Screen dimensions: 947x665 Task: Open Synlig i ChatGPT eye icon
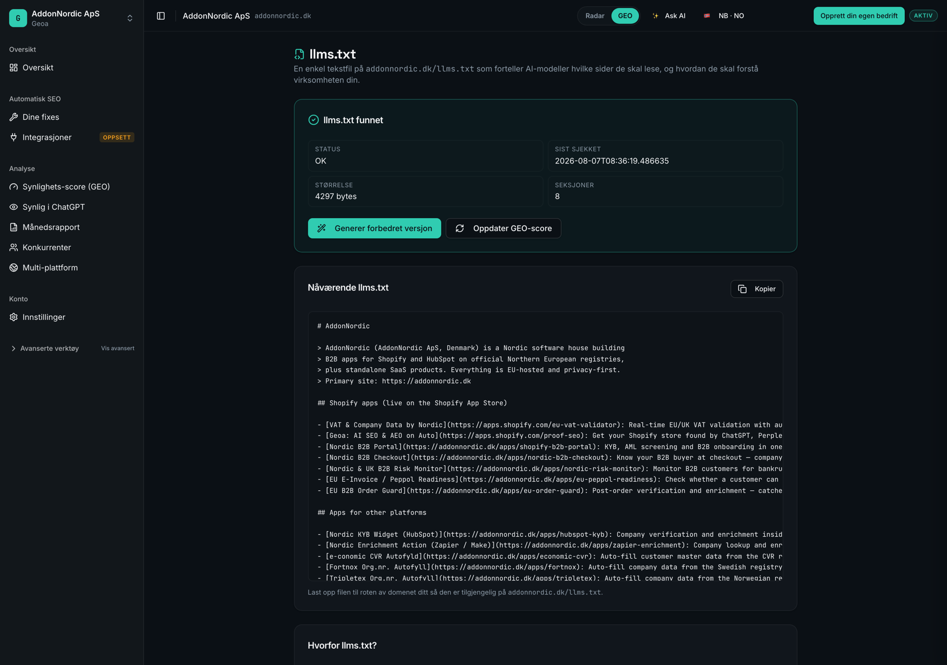[13, 207]
